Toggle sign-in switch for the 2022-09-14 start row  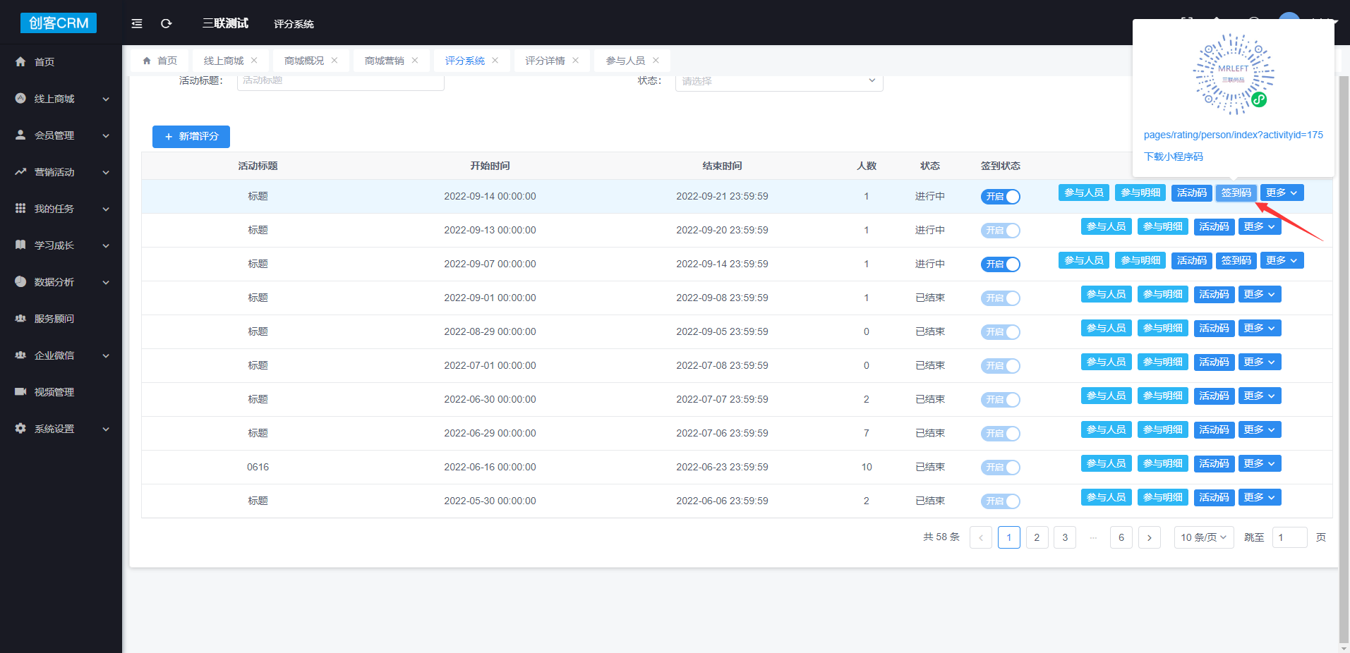click(1000, 197)
